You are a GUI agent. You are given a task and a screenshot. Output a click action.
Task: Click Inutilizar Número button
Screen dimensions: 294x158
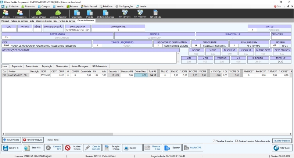click(x=73, y=148)
